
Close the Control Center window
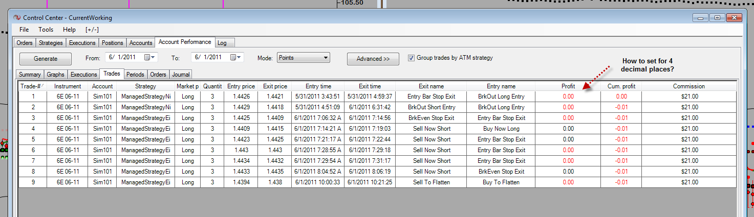(x=734, y=18)
